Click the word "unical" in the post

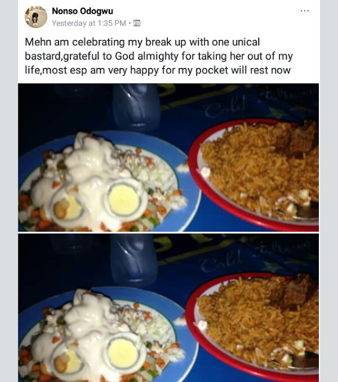(x=245, y=42)
